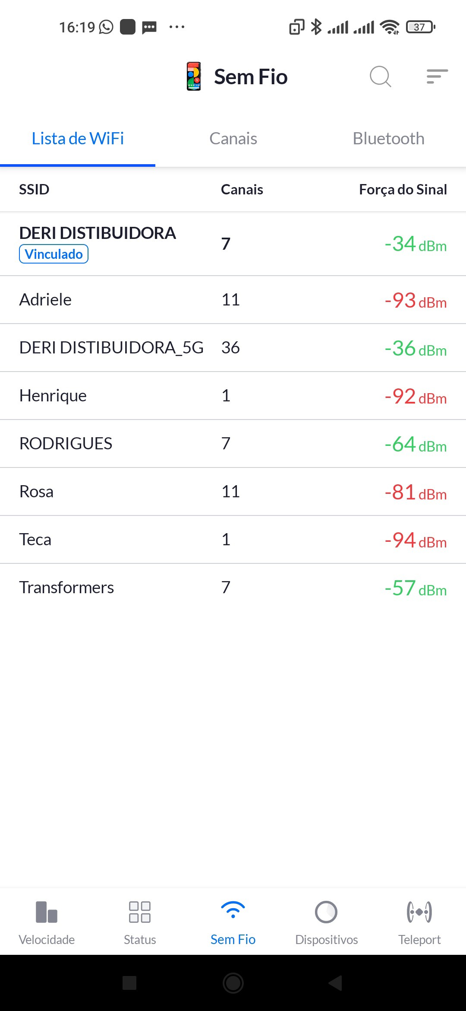Sort by Força do Sinal column header

tap(403, 189)
